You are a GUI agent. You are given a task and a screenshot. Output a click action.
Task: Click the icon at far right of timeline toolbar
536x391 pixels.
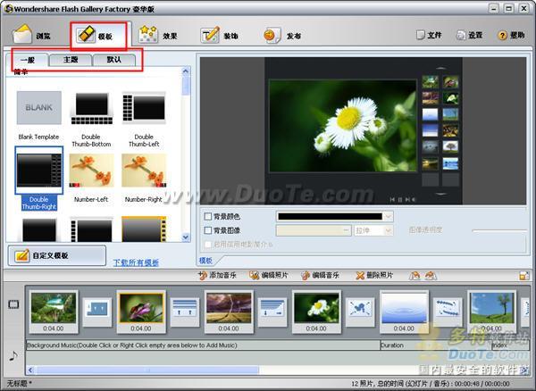pos(523,276)
